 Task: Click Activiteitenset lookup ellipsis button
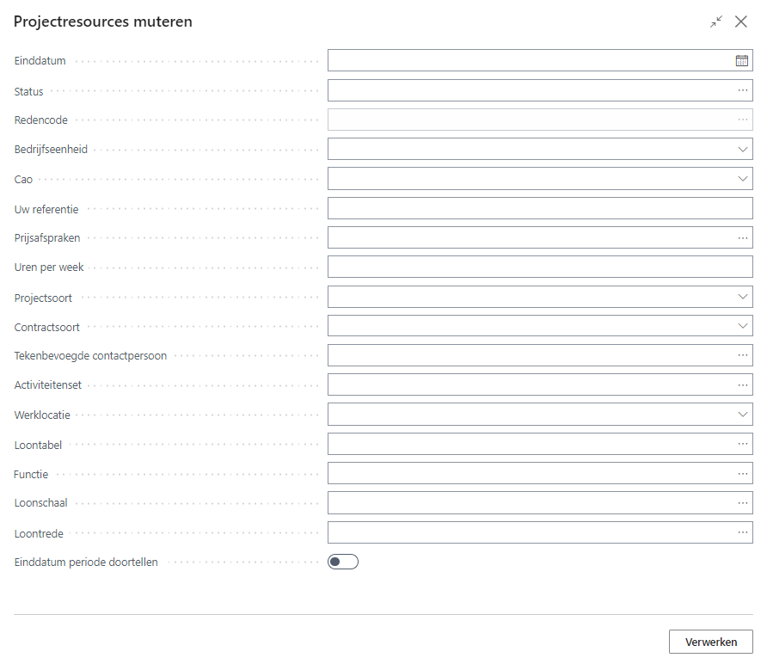743,385
